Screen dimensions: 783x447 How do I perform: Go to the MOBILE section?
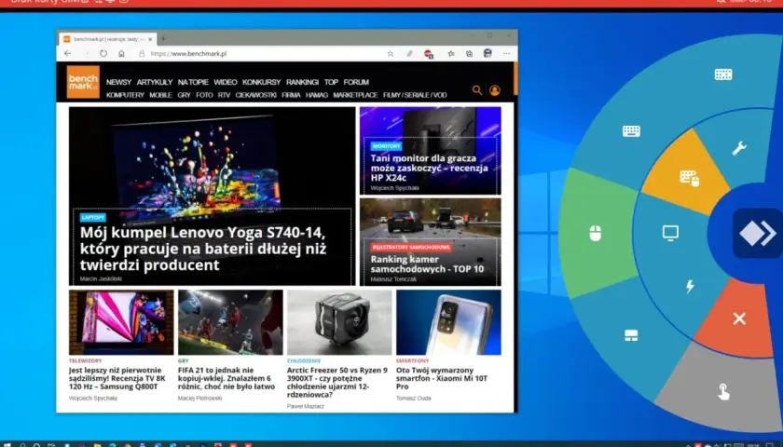pos(160,95)
